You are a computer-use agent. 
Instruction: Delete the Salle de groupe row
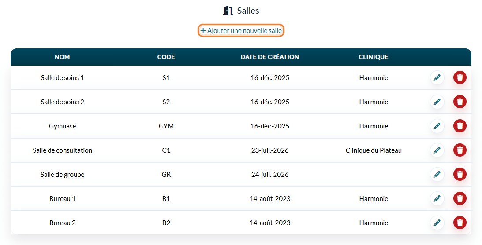(x=460, y=175)
